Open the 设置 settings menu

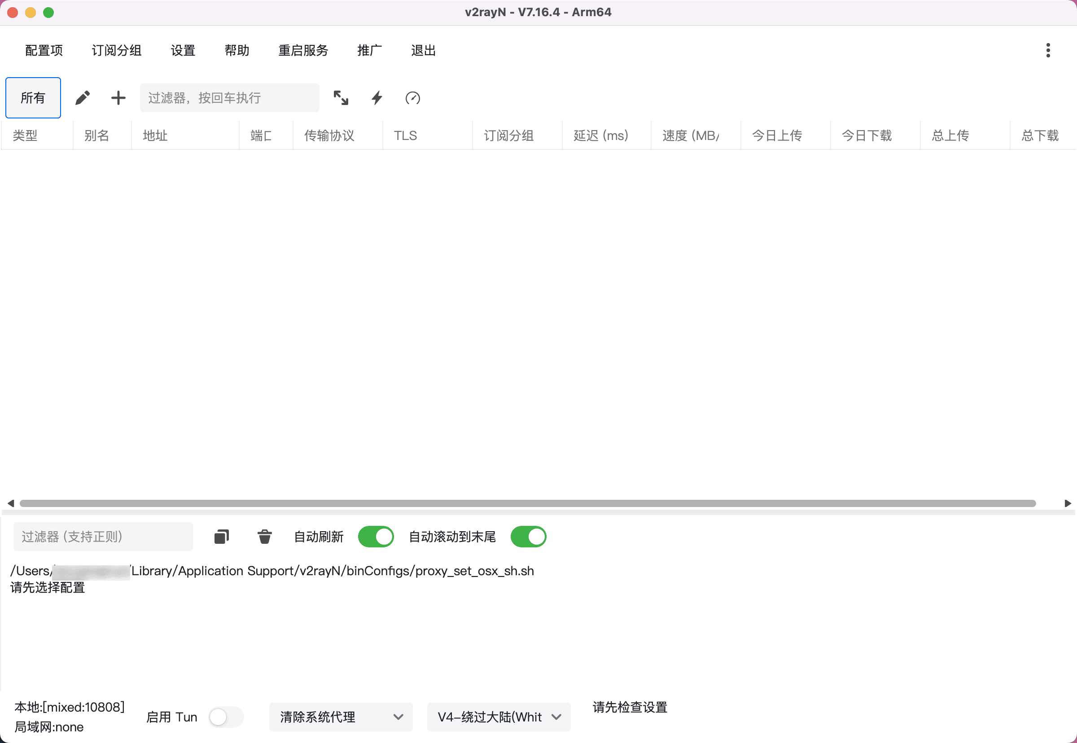[x=183, y=50]
